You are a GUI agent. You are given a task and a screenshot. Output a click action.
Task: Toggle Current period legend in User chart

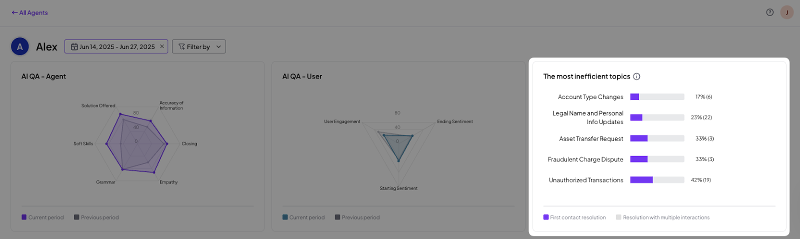pos(303,217)
